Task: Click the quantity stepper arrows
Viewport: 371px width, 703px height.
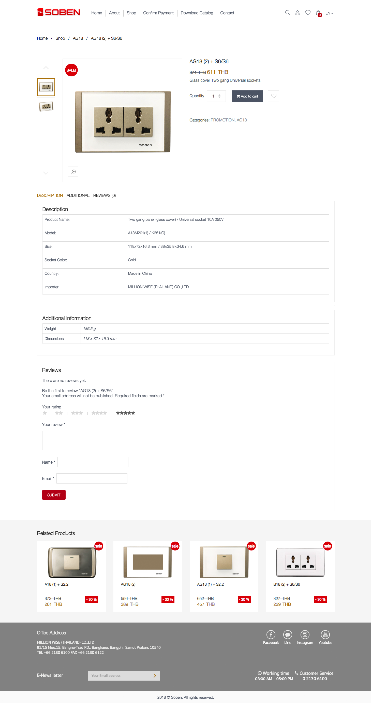Action: coord(219,96)
